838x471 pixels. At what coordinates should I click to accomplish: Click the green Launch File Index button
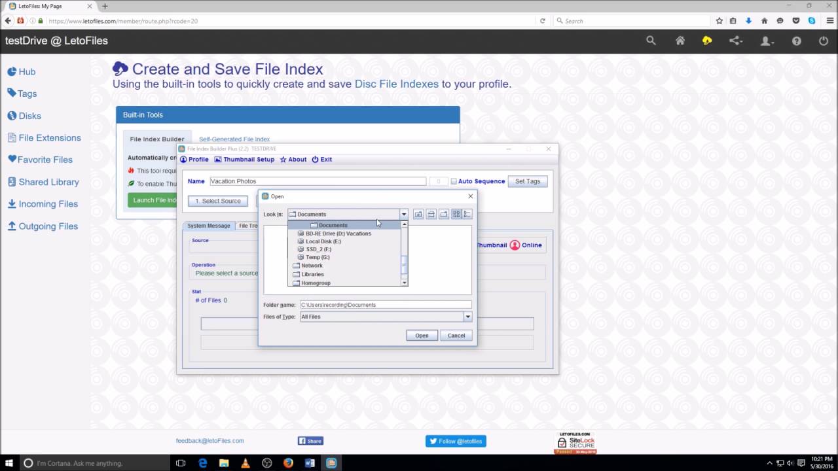pos(153,200)
